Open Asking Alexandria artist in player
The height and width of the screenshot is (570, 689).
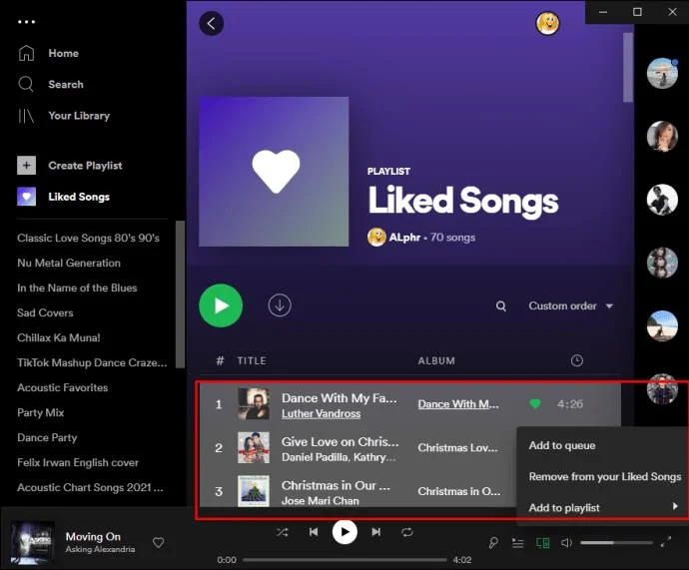[x=100, y=549]
